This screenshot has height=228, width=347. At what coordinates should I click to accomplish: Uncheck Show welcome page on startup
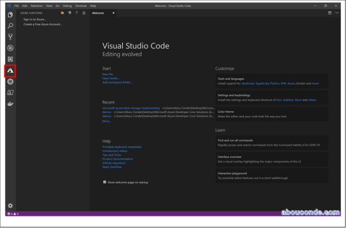coord(104,182)
